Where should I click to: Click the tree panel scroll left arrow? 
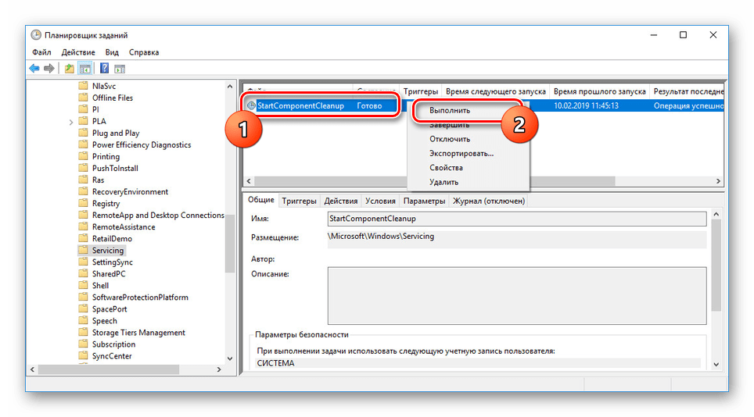(33, 369)
